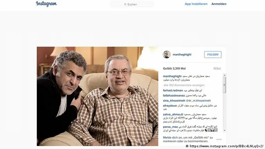Open the Instagram logo home link

pyautogui.click(x=46, y=4)
